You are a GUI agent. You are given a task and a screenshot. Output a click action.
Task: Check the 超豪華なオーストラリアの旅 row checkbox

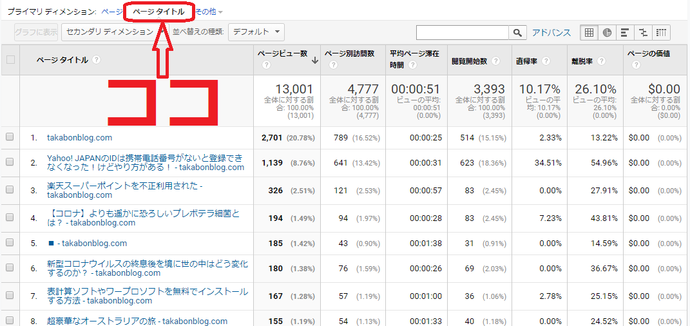pos(10,320)
